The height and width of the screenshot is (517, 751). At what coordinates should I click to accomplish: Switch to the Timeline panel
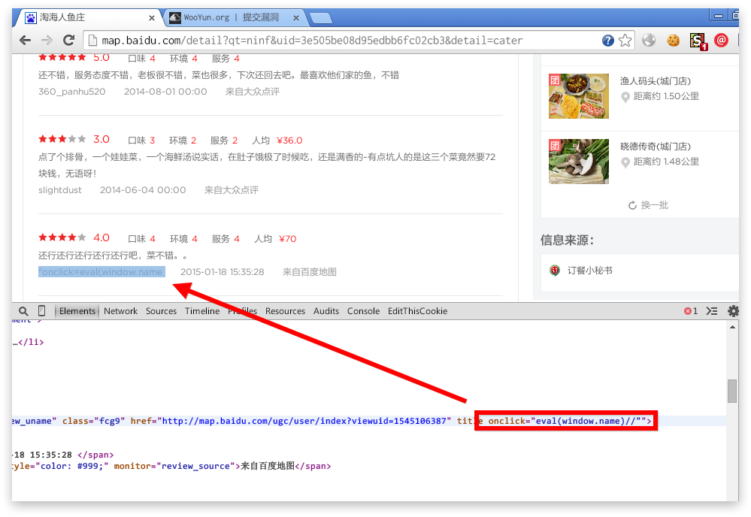tap(202, 311)
